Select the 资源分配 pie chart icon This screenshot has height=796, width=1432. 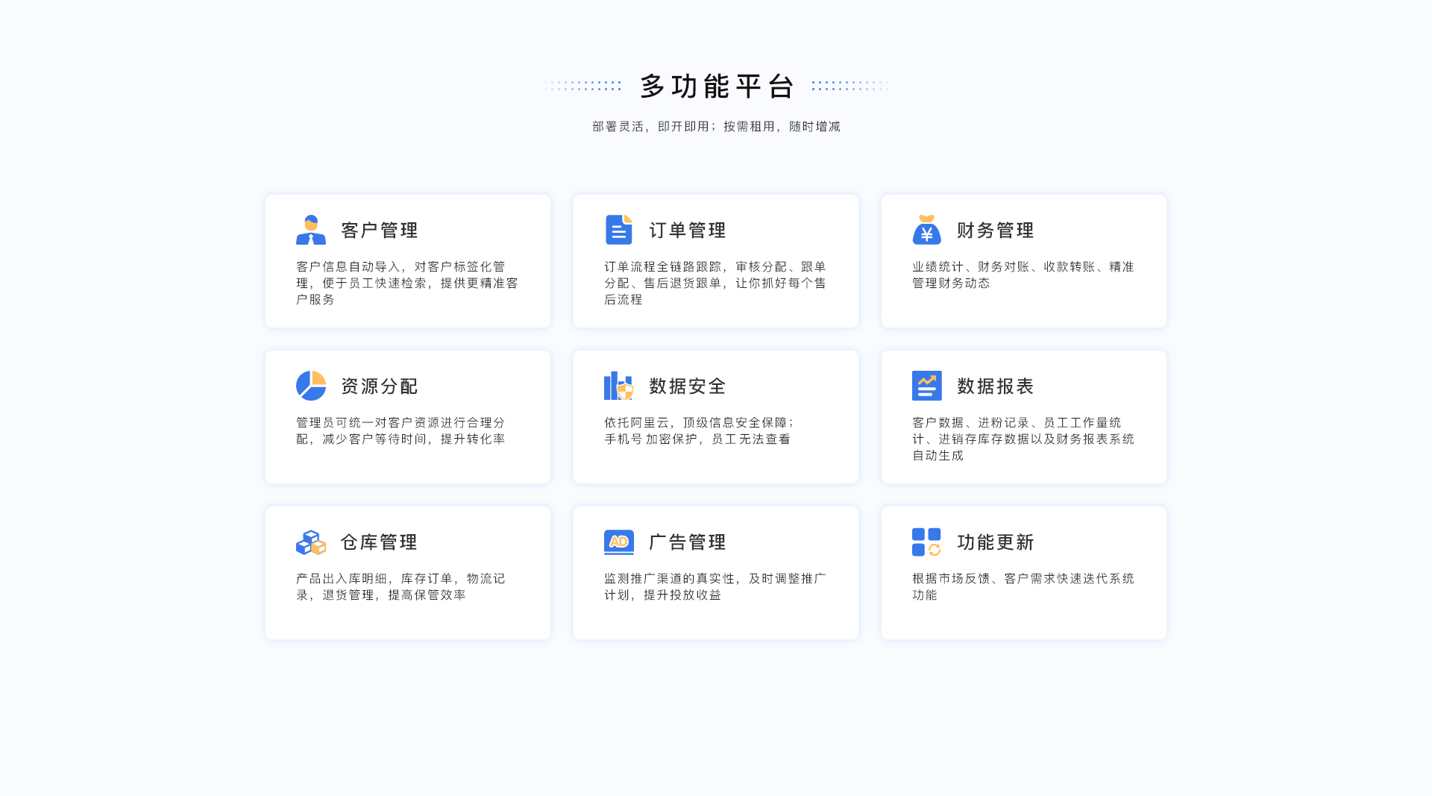pyautogui.click(x=310, y=386)
